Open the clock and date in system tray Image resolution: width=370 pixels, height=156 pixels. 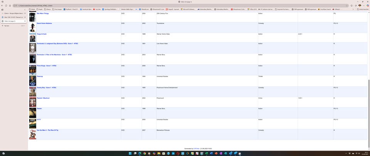pyautogui.click(x=364, y=153)
